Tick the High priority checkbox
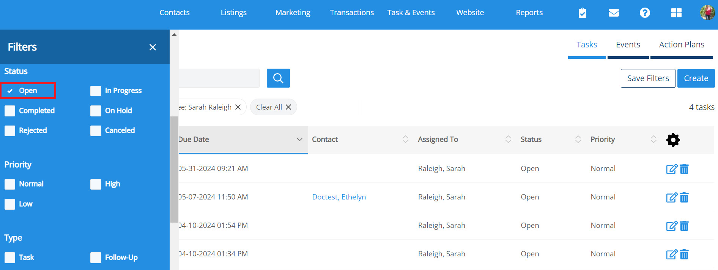The height and width of the screenshot is (270, 718). click(96, 184)
